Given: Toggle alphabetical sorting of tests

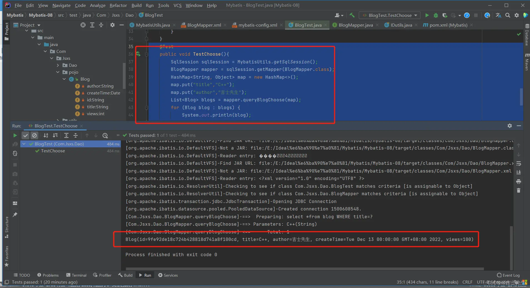Looking at the screenshot, I should (46, 135).
